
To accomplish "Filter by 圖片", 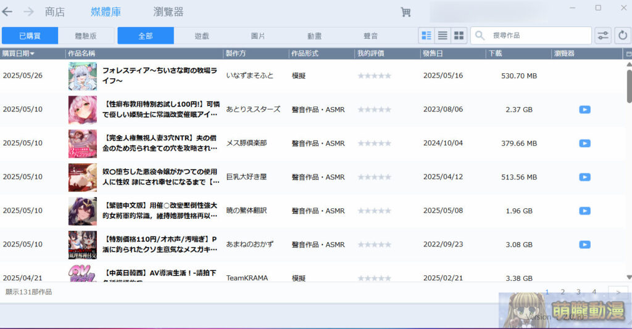I will pos(258,36).
